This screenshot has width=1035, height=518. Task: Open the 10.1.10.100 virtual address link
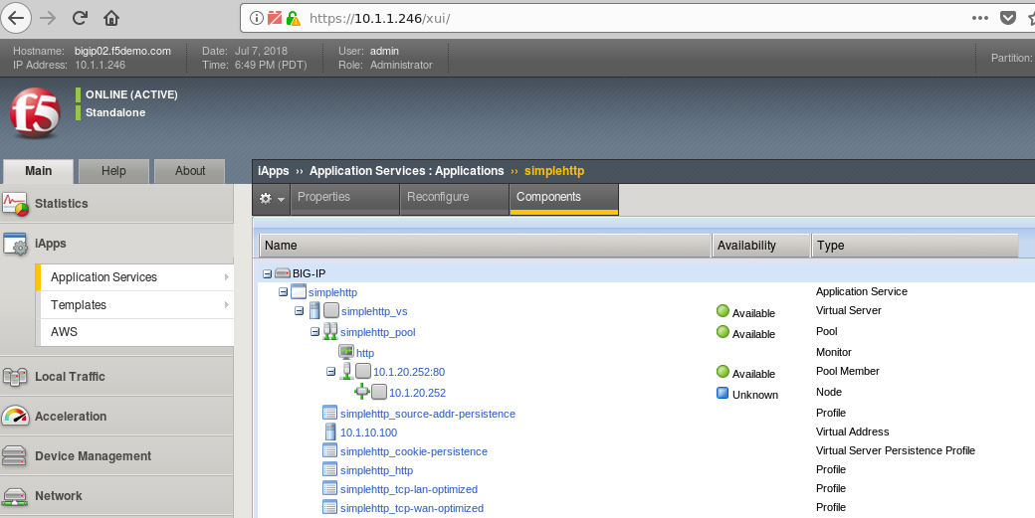[369, 432]
